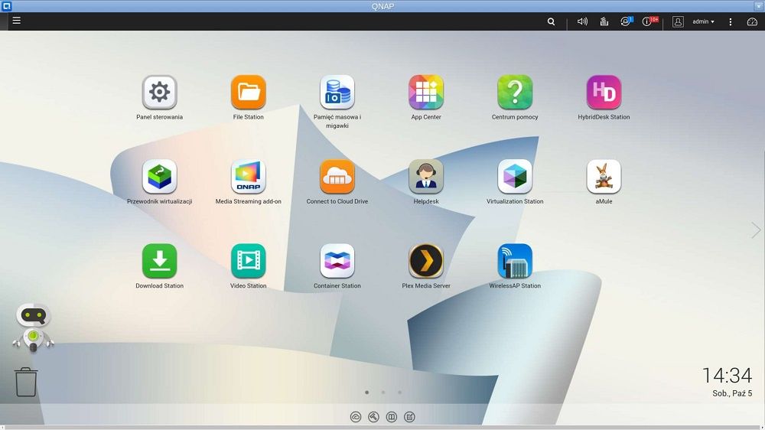Screen dimensions: 765x430
Task: Open Helpdesk app
Action: click(426, 177)
